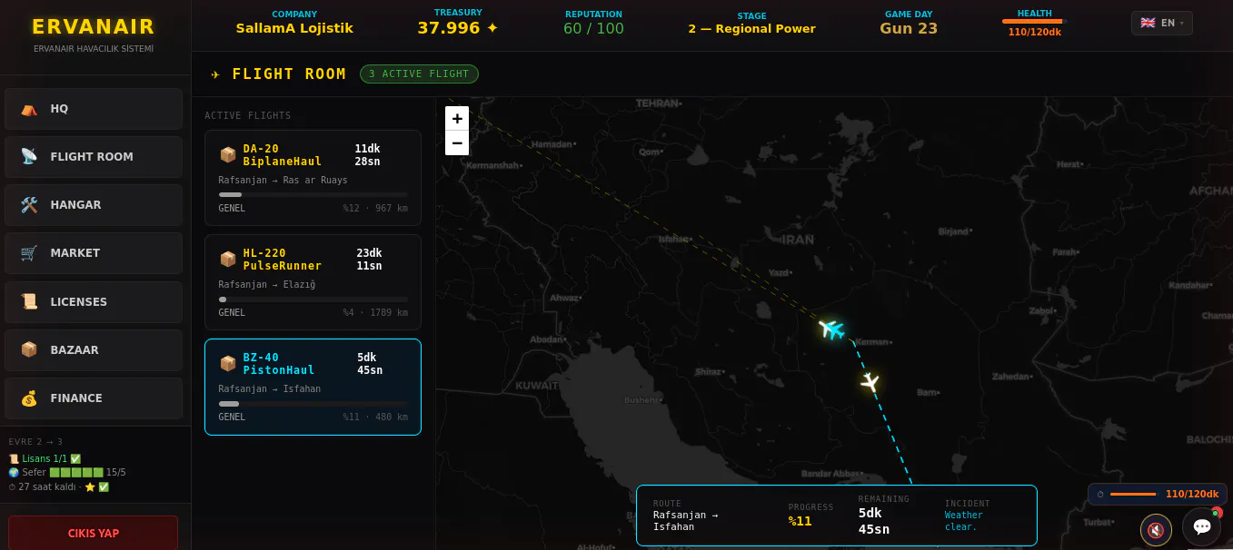Screen dimensions: 1233x550
Task: Open the Finance section
Action: coord(94,398)
